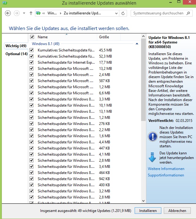
Task: Maximize the window
Action: 179,2
